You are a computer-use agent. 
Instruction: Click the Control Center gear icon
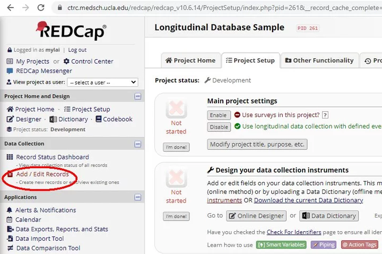[x=66, y=61]
